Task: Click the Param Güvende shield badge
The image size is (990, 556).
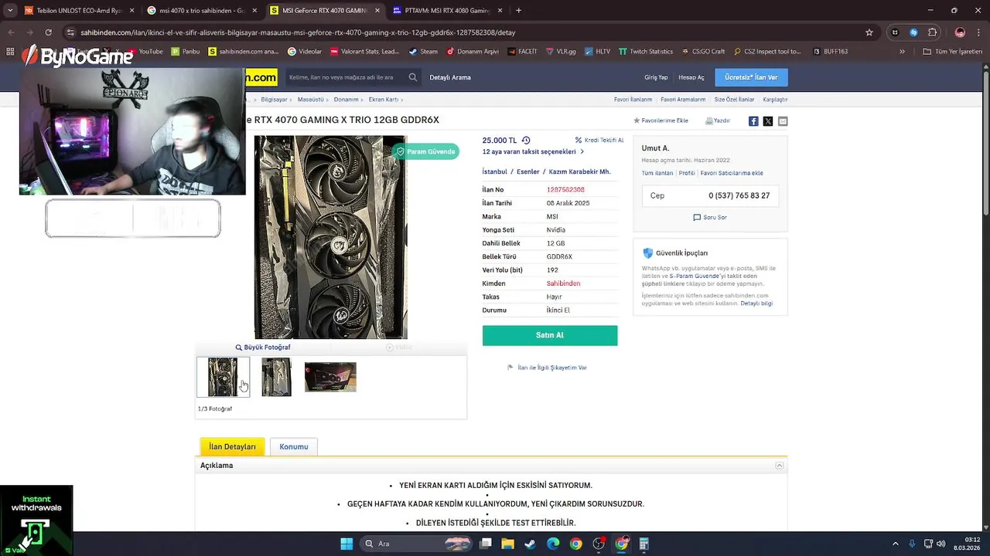Action: click(425, 151)
